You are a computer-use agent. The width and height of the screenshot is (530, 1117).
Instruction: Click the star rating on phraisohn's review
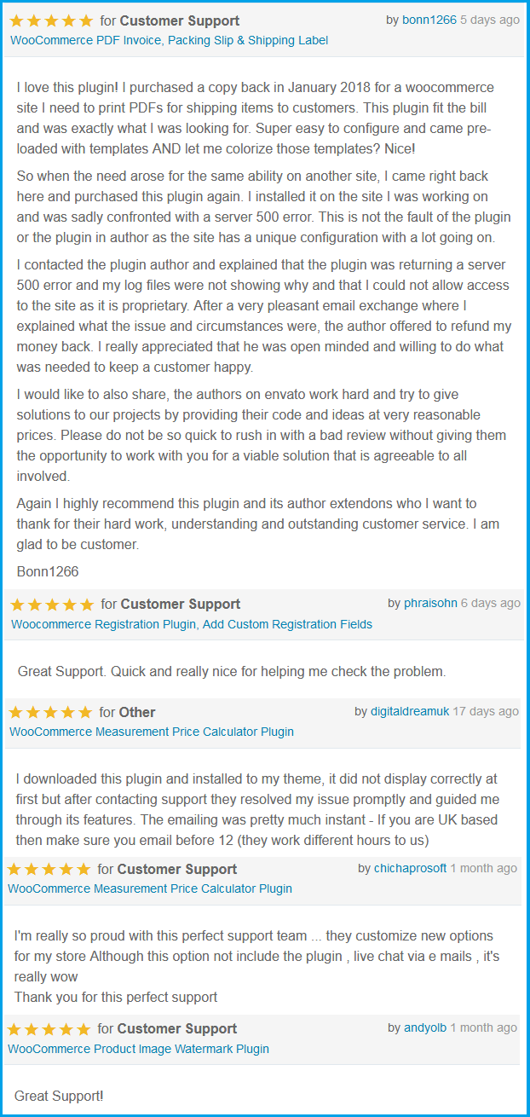(x=52, y=605)
